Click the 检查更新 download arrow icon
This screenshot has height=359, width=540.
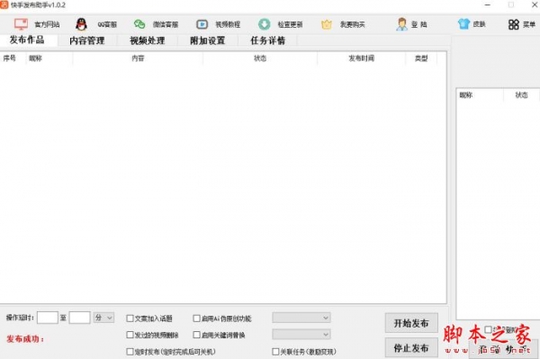(x=264, y=24)
